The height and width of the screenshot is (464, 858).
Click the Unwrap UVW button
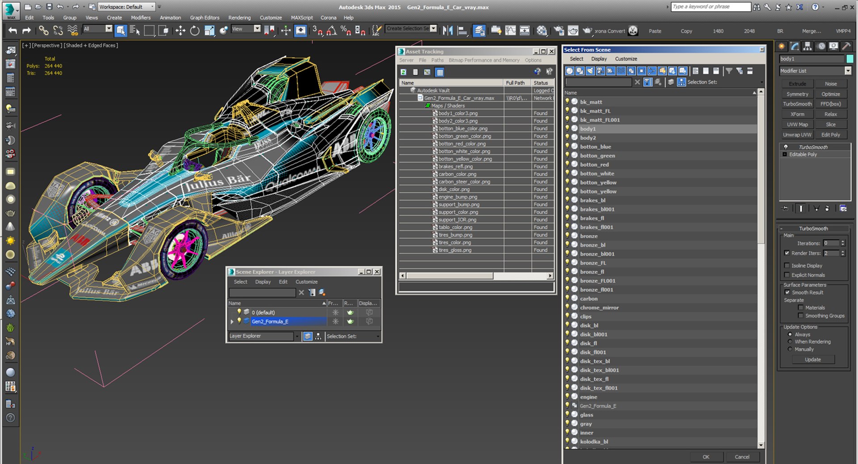[797, 135]
